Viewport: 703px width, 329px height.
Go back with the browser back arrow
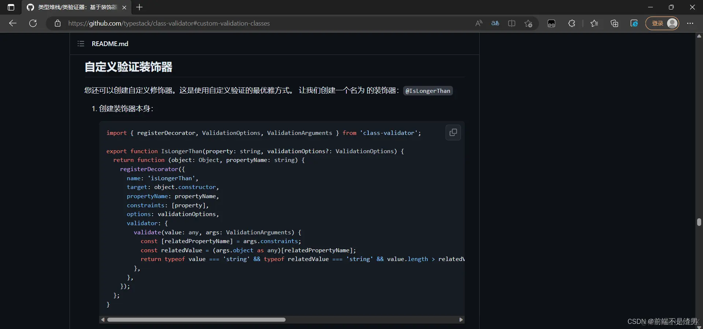[13, 23]
